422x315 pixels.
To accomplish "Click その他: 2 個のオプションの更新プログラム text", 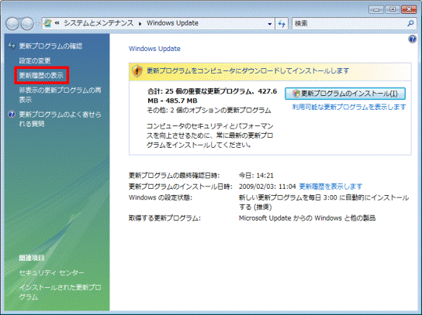I will tap(209, 111).
